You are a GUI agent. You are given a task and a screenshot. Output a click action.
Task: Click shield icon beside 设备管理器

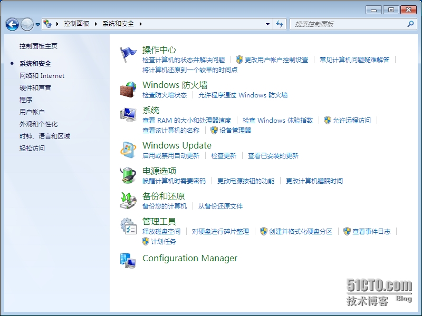214,130
